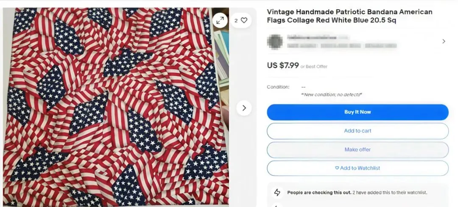Screen dimensions: 458x207
Task: Click the blurred seller avatar
Action: pyautogui.click(x=275, y=41)
